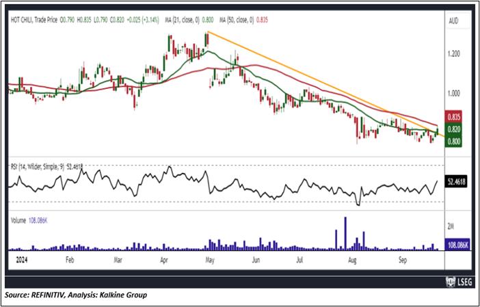Click the green 0.800 price tag
The width and height of the screenshot is (480, 307).
tap(454, 141)
